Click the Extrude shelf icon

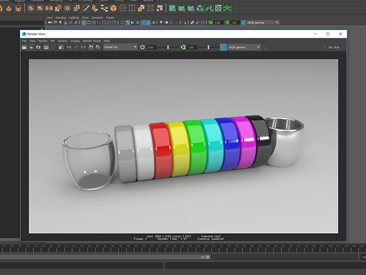pyautogui.click(x=95, y=9)
